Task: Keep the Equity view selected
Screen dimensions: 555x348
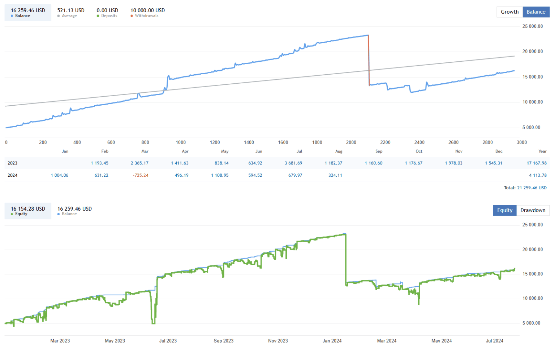Action: tap(505, 210)
